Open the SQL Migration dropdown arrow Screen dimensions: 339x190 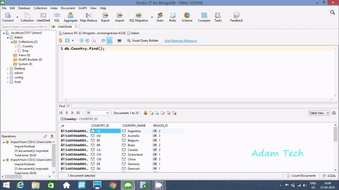(152, 17)
